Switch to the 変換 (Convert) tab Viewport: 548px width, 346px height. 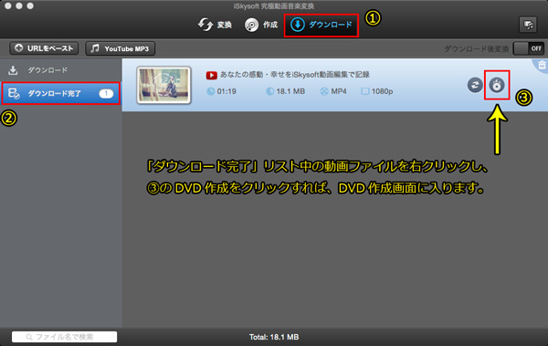(215, 25)
